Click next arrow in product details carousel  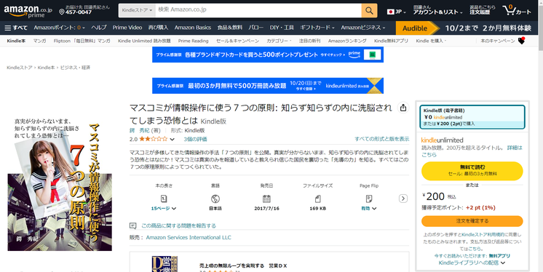[403, 199]
